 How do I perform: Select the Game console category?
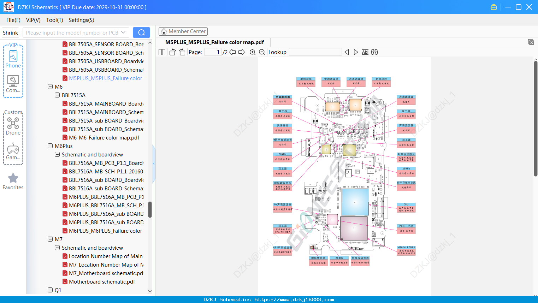13,151
